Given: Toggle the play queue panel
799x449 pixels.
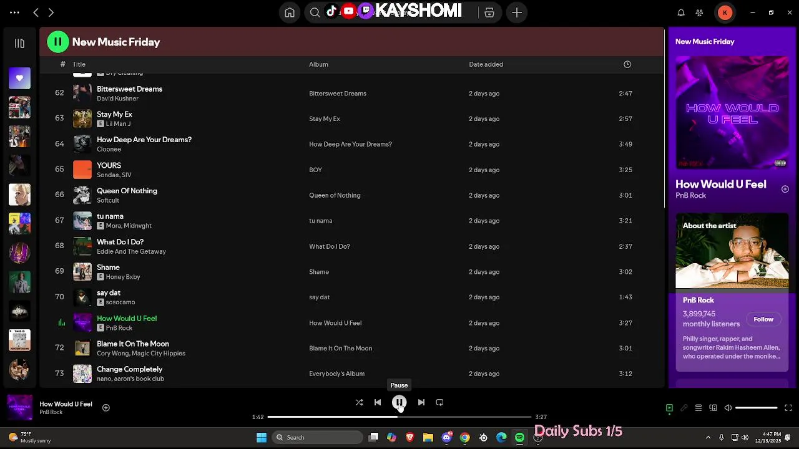Looking at the screenshot, I should tap(699, 408).
